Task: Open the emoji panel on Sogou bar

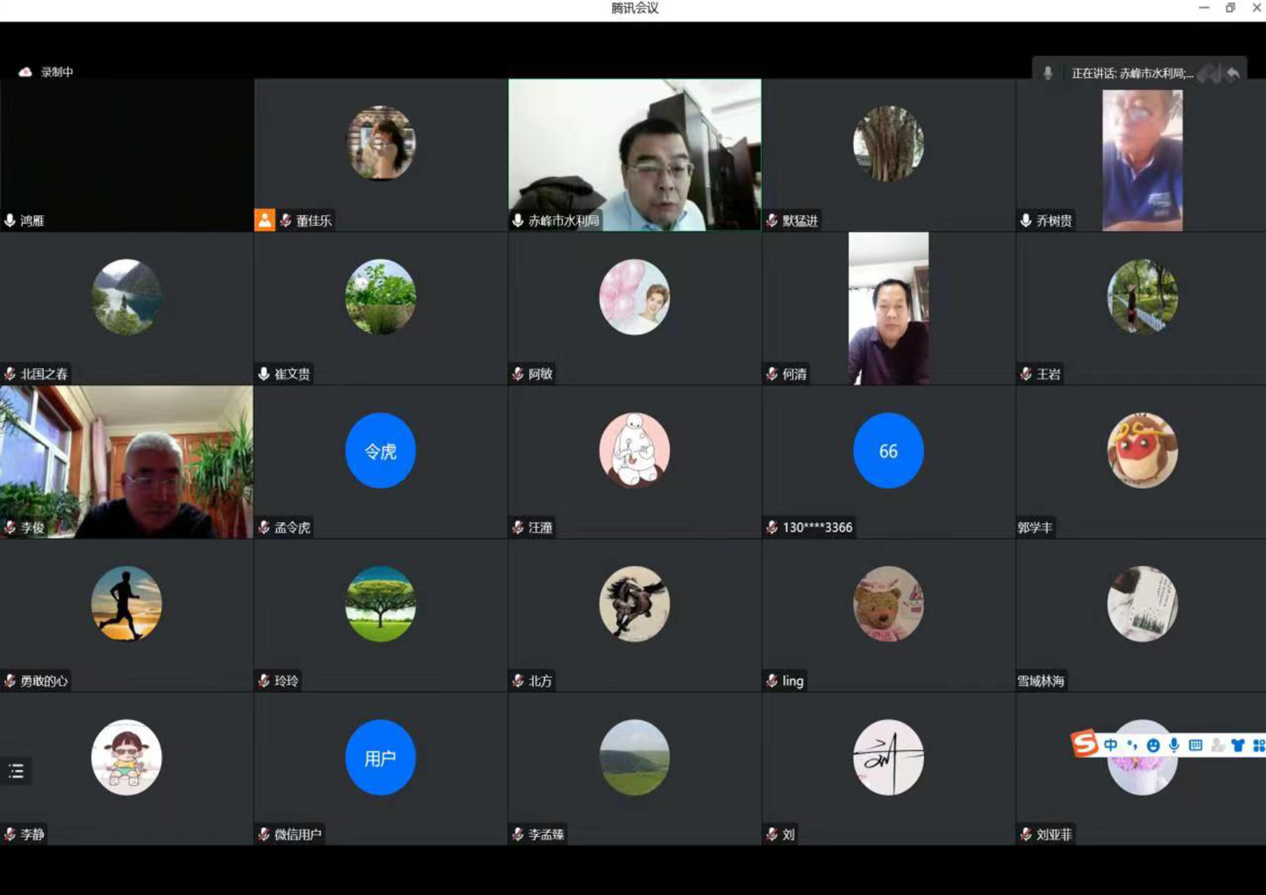Action: (x=1153, y=746)
